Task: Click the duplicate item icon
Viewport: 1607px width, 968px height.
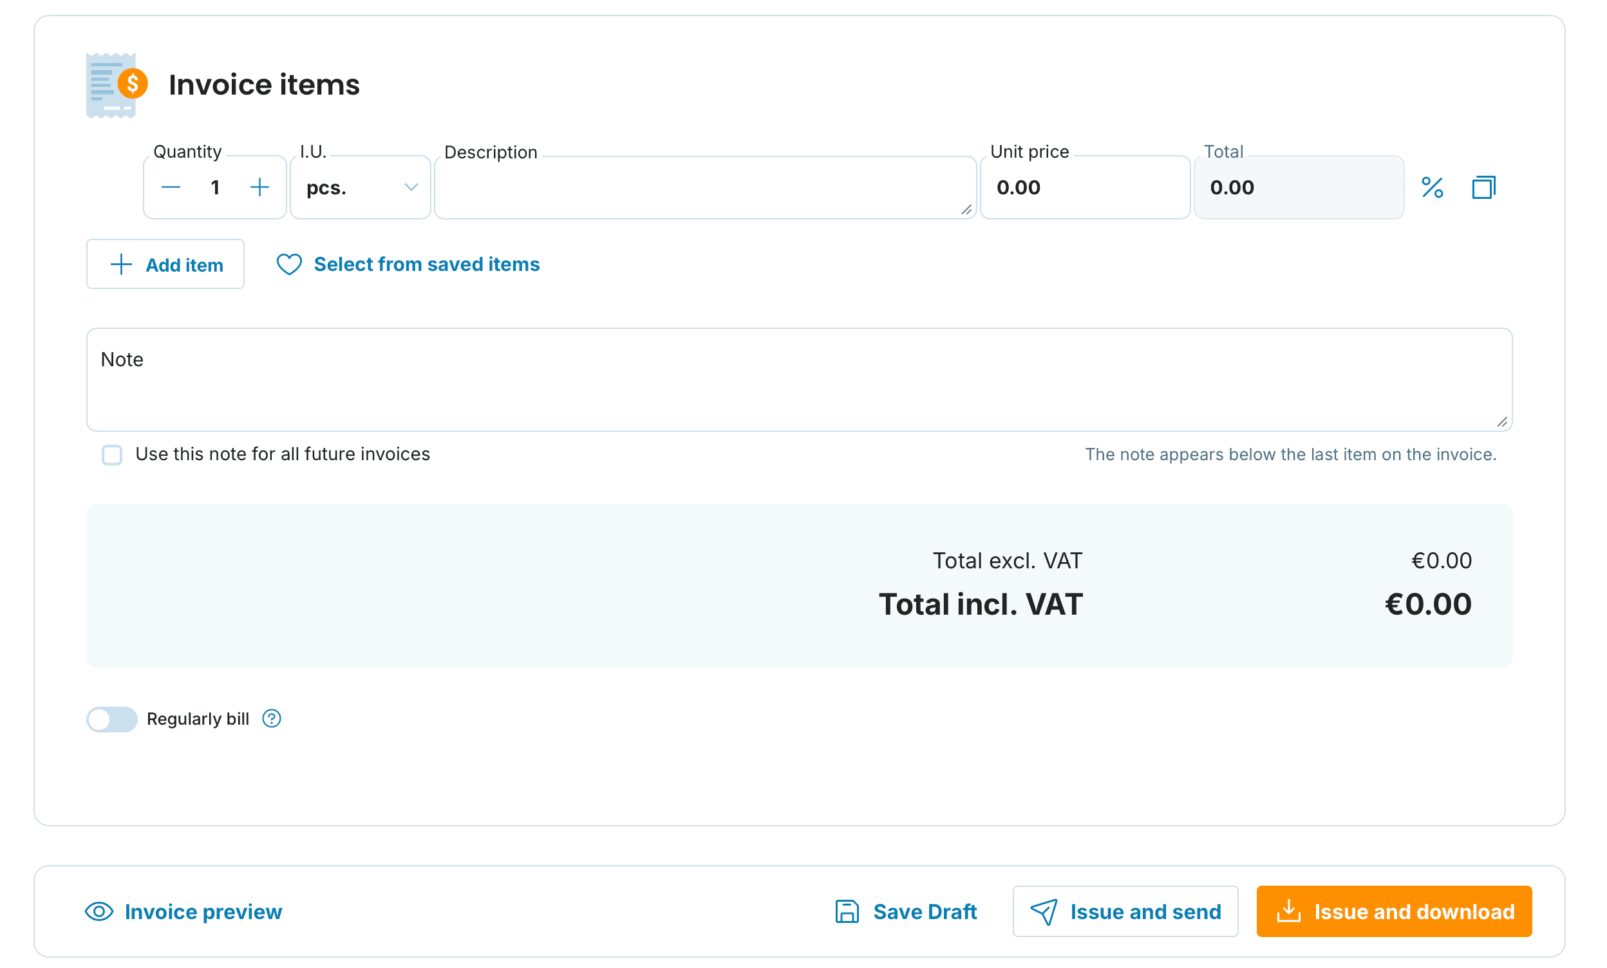Action: pyautogui.click(x=1483, y=188)
